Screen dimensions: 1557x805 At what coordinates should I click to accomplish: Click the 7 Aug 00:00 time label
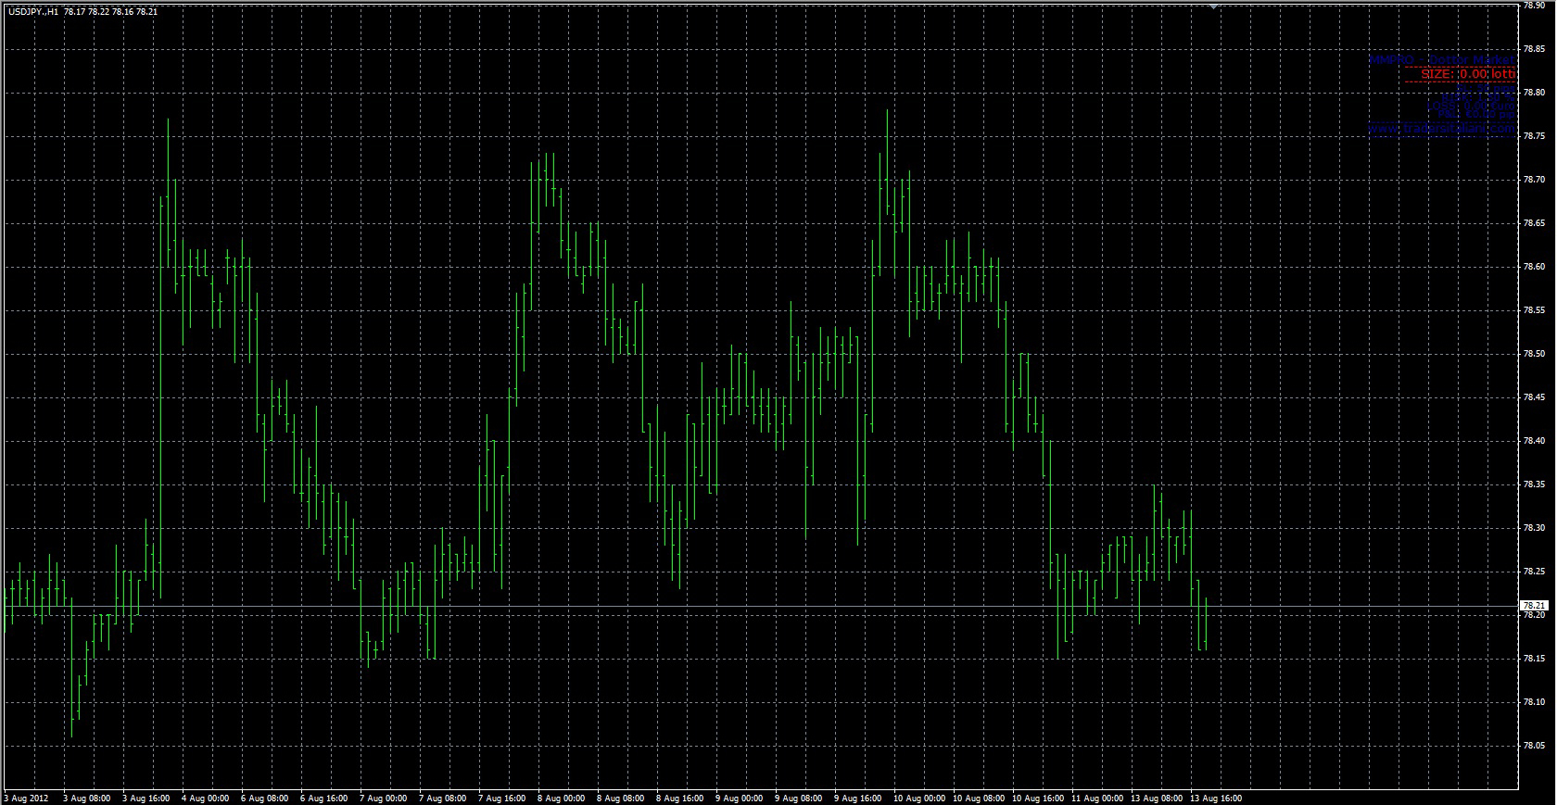coord(384,798)
